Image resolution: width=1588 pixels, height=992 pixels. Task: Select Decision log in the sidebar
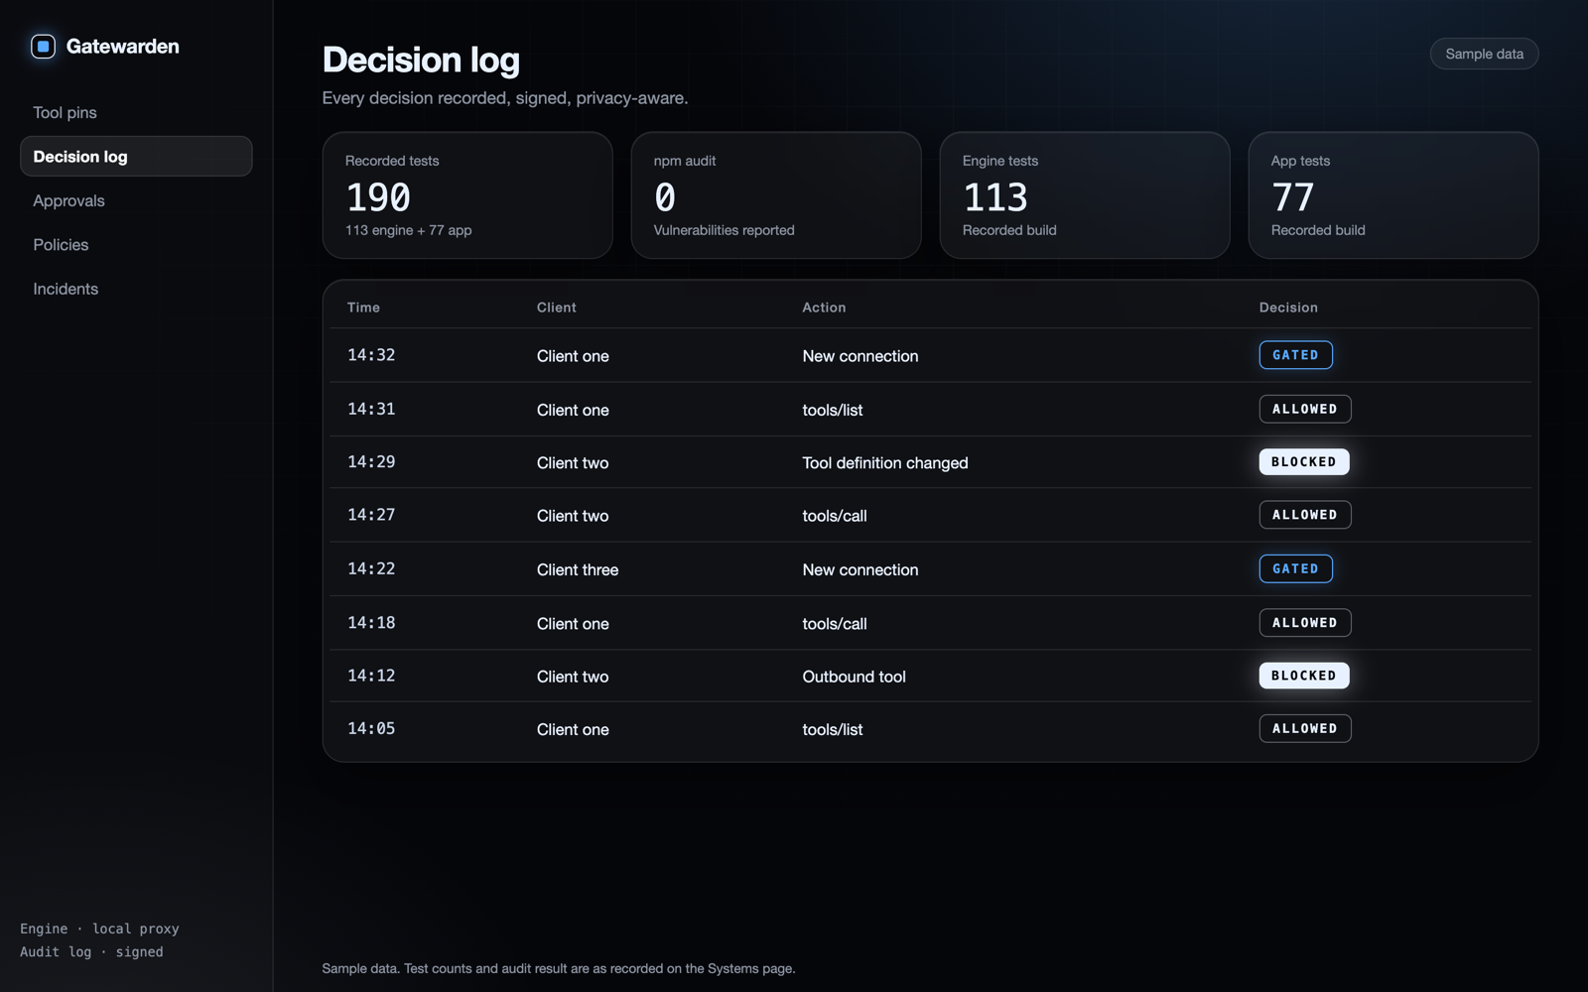point(136,157)
